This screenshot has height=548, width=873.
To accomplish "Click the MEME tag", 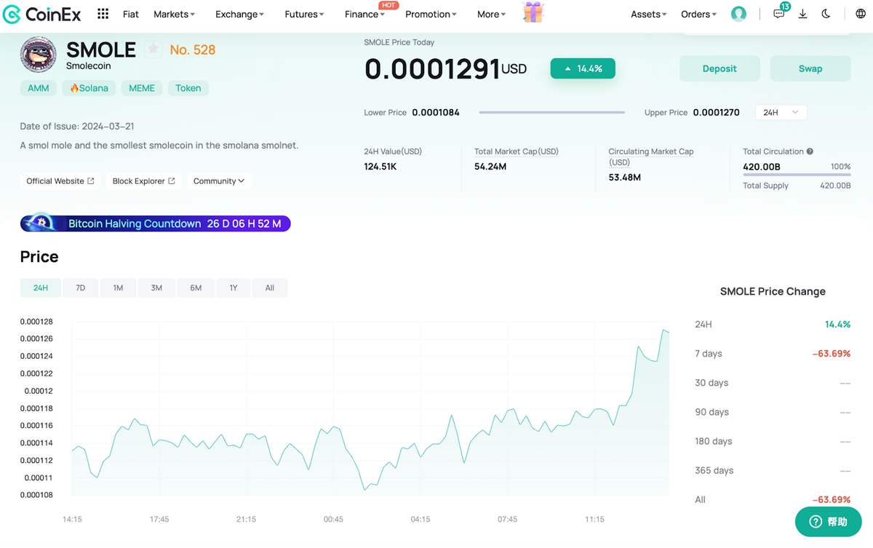I will 142,88.
